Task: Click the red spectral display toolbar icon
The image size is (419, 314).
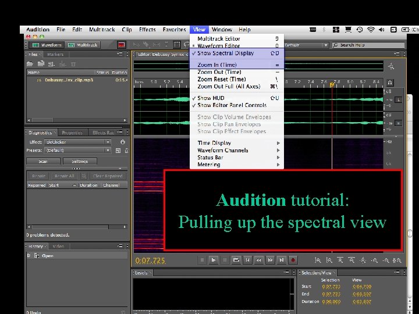Action: pyautogui.click(x=122, y=45)
